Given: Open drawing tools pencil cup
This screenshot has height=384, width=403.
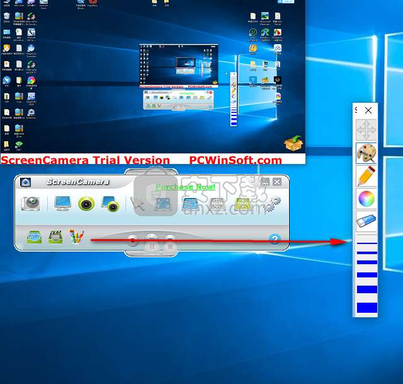Looking at the screenshot, I should [76, 236].
